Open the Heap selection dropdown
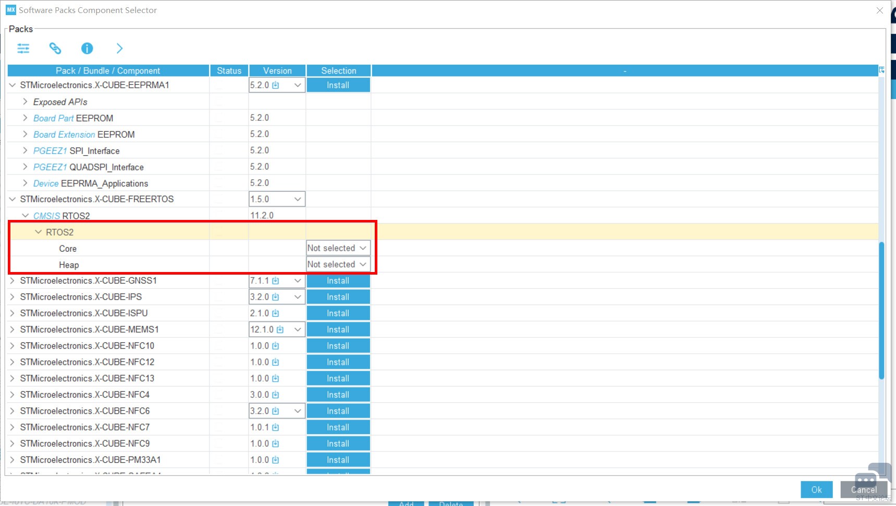The image size is (896, 506). 338,264
